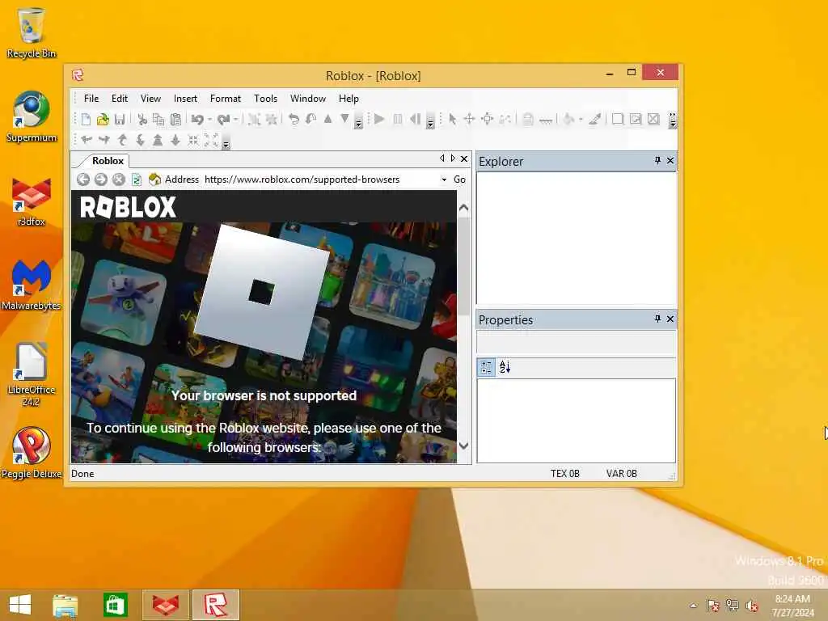Viewport: 828px width, 621px height.
Task: Select the Roblox document tab
Action: 108,161
